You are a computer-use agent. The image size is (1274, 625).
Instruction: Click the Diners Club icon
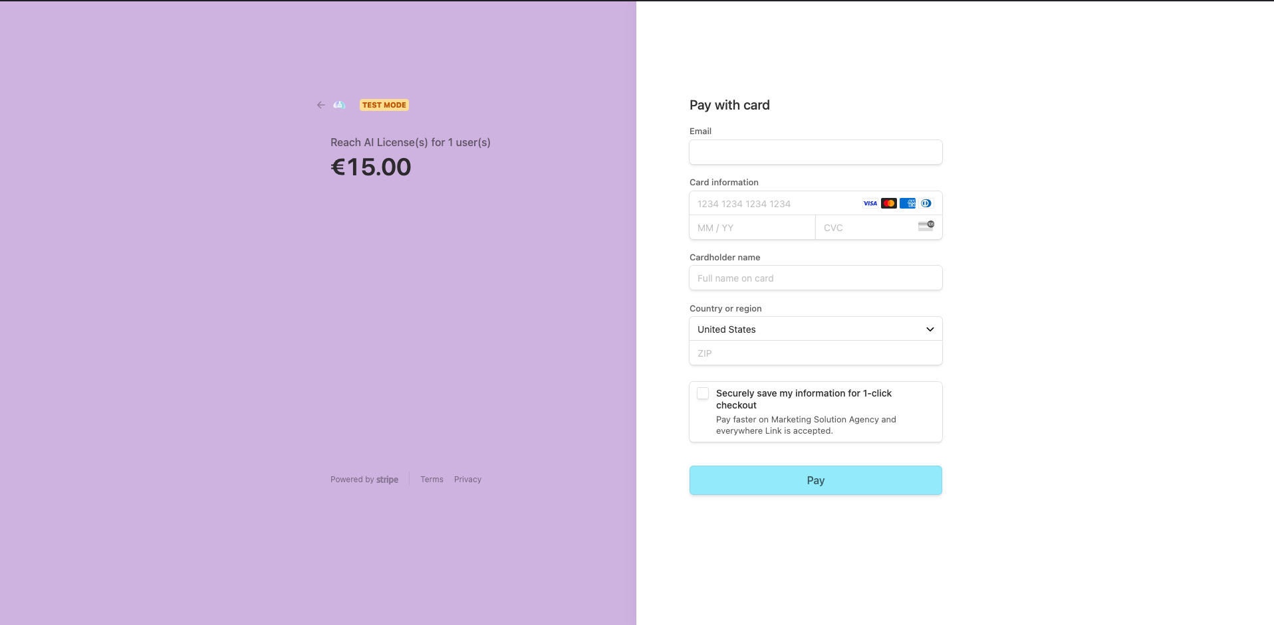pyautogui.click(x=926, y=203)
